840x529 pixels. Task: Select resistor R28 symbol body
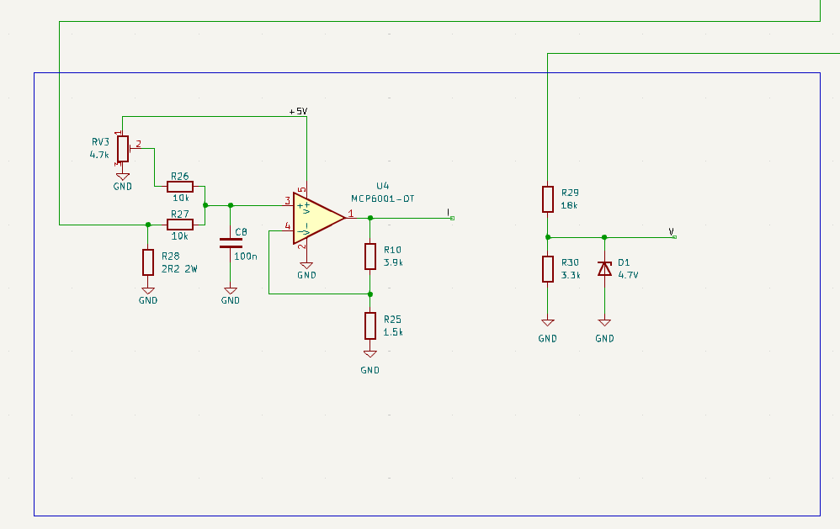click(x=148, y=262)
